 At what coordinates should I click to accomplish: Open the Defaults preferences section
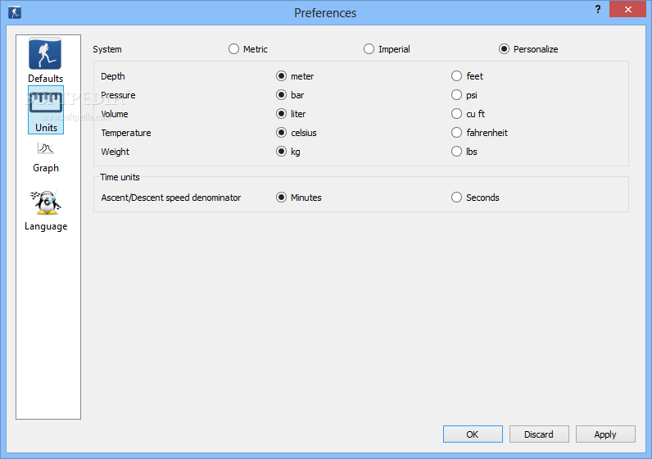point(45,61)
